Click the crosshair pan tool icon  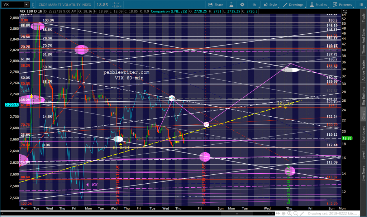pyautogui.click(x=283, y=213)
